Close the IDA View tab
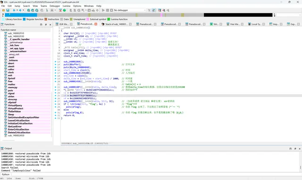The width and height of the screenshot is (302, 180). (x=71, y=24)
